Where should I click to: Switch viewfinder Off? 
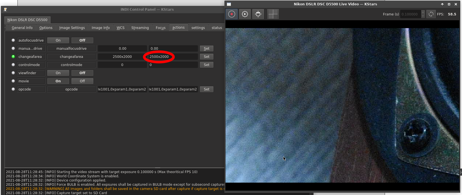(82, 73)
